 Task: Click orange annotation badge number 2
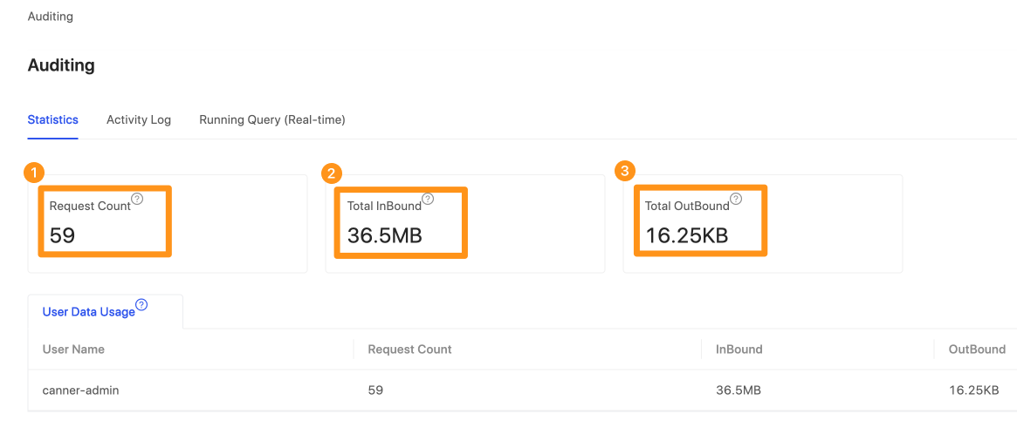(x=332, y=173)
